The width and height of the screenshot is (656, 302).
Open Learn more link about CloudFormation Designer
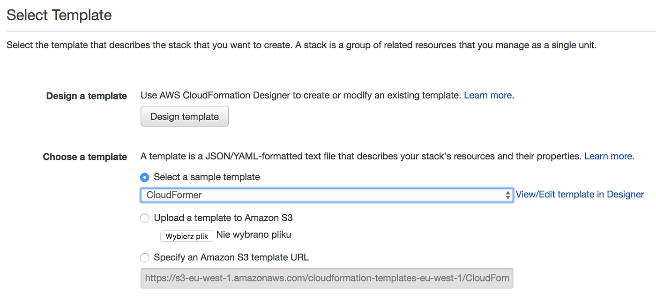click(489, 95)
